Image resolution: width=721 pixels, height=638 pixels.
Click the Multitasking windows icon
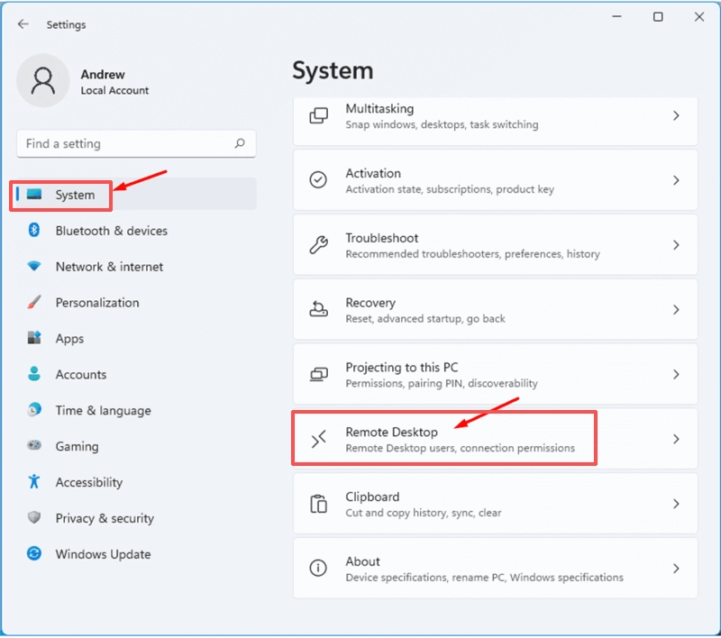click(319, 116)
